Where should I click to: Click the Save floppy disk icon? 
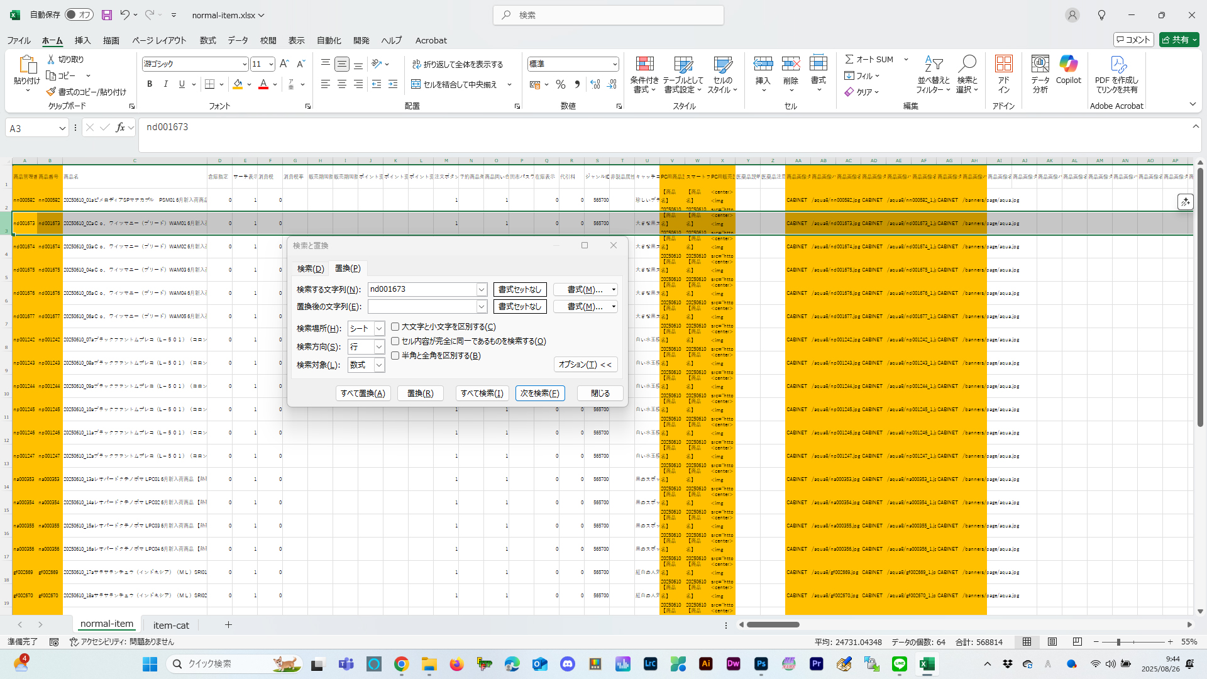coord(107,15)
